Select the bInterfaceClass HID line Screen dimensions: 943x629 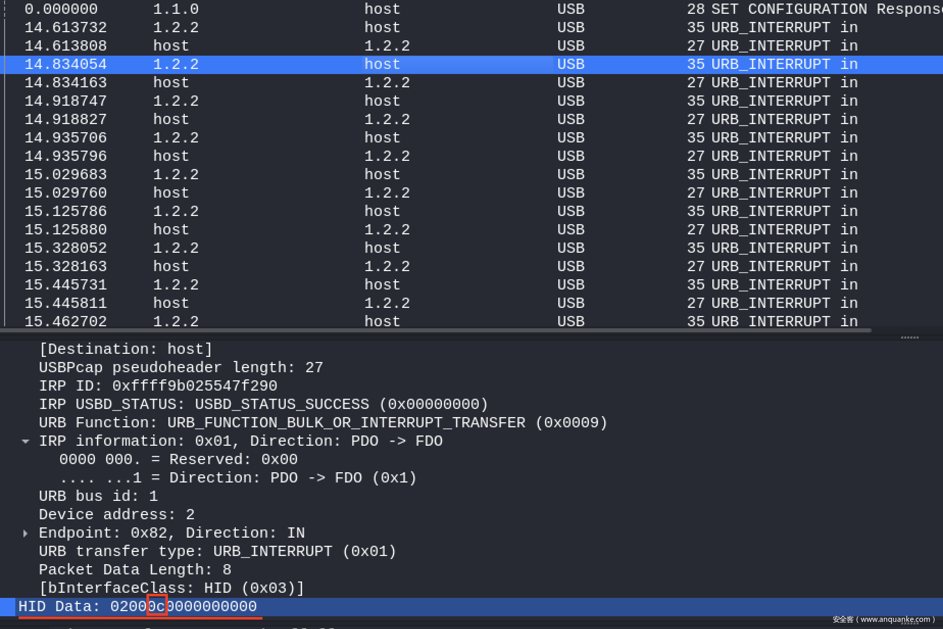click(x=171, y=588)
